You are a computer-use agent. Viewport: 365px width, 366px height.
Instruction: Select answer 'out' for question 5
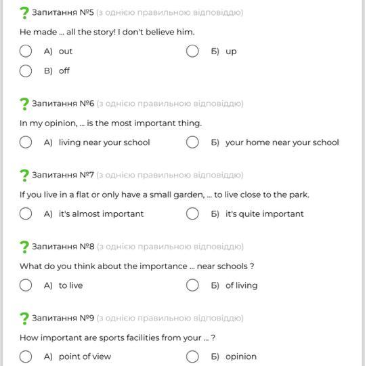[26, 51]
